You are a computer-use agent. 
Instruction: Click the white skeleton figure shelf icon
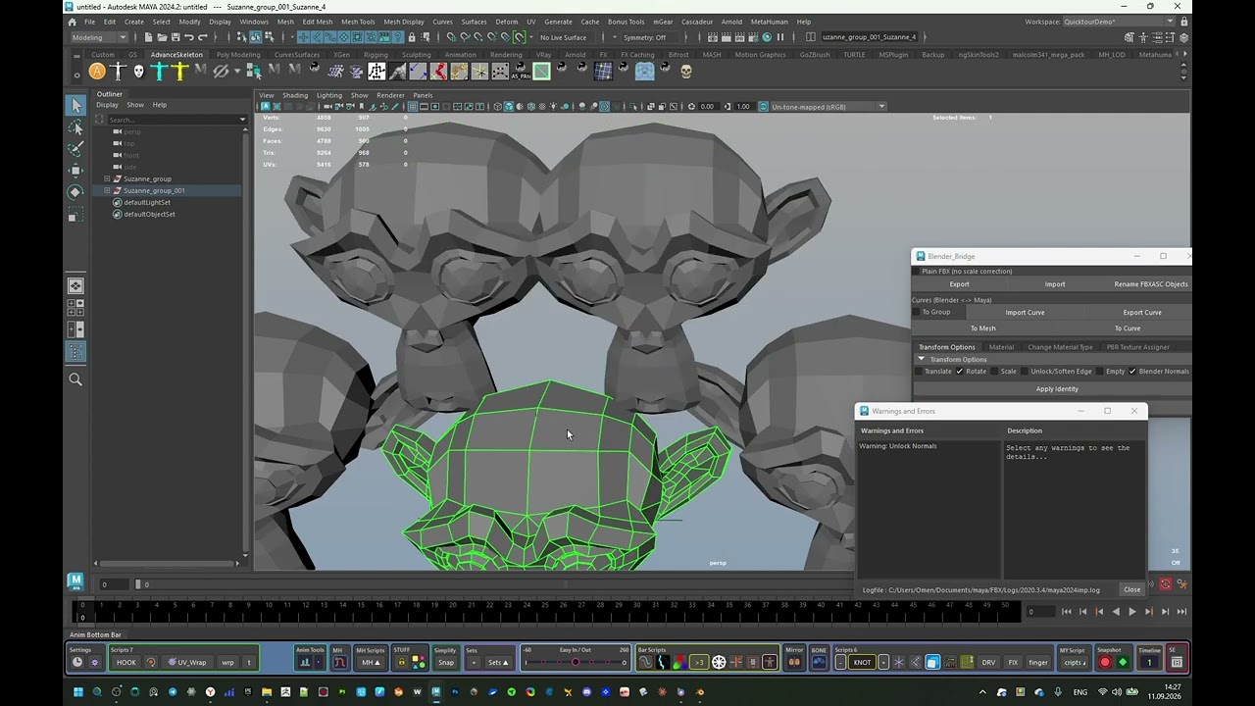pos(118,71)
